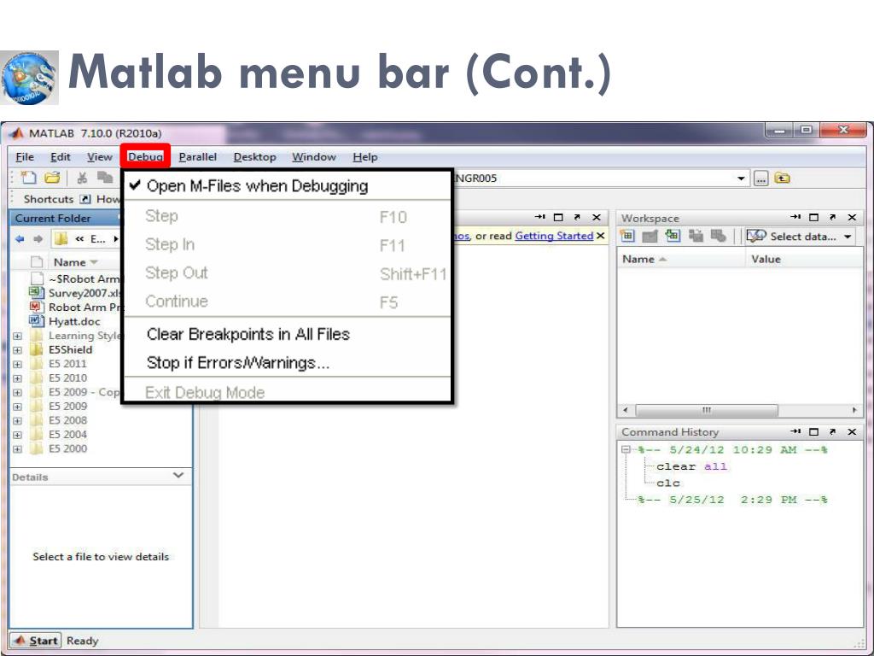Click the Open file folder toolbar icon
The width and height of the screenshot is (874, 656).
tap(52, 178)
